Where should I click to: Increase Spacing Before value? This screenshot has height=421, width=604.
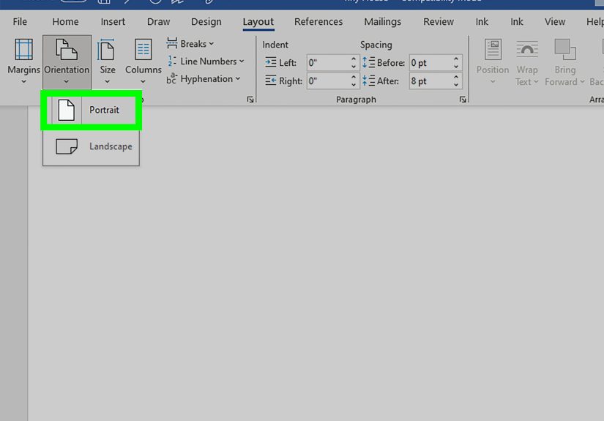click(x=456, y=59)
